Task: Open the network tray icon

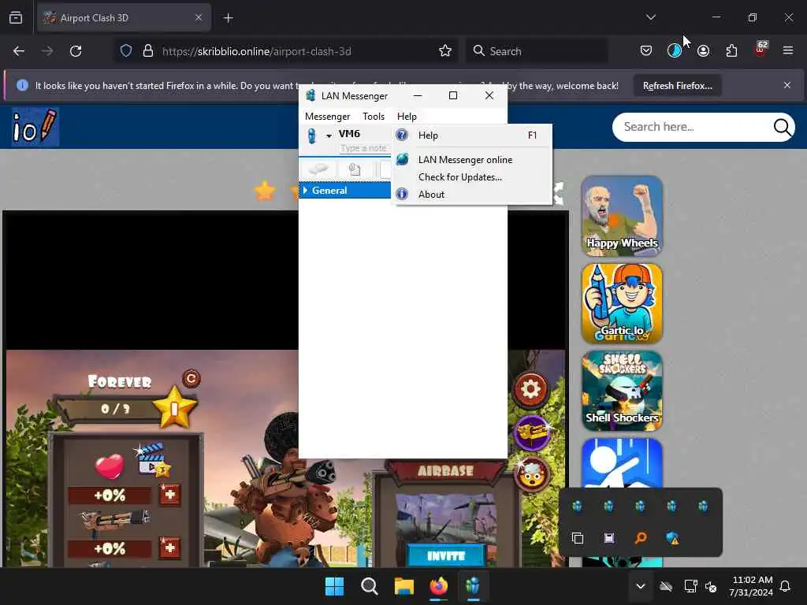Action: click(690, 586)
